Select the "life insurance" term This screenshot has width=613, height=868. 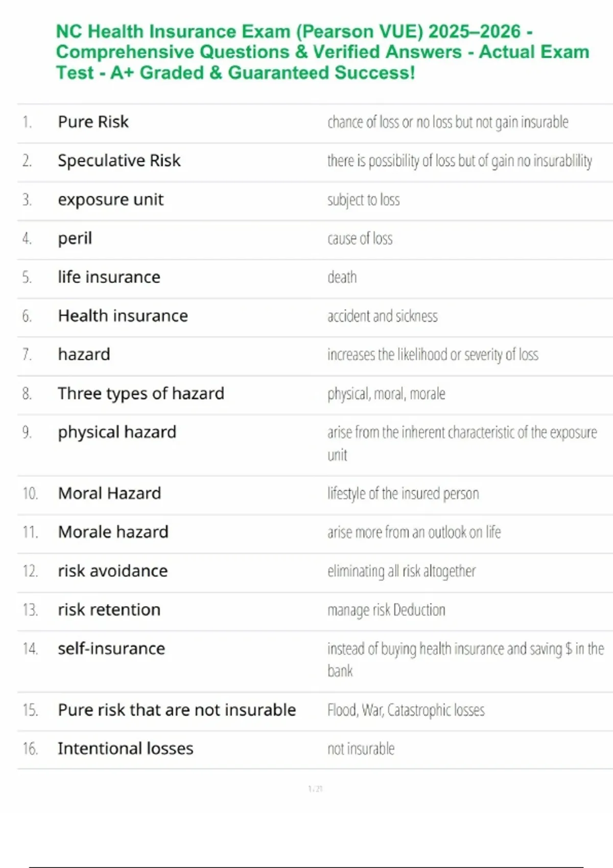109,277
